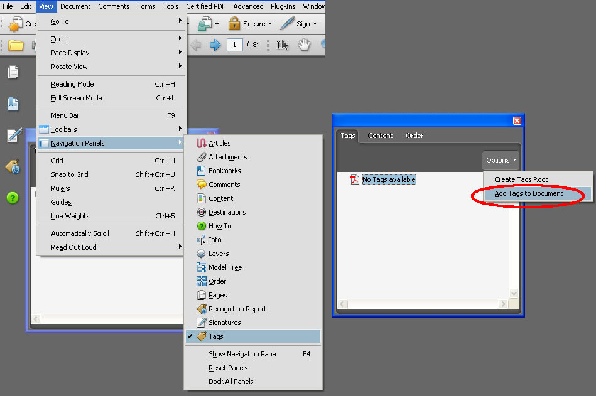
Task: Click Tags panel horizontal scrollbar right arrow
Action: tap(503, 304)
